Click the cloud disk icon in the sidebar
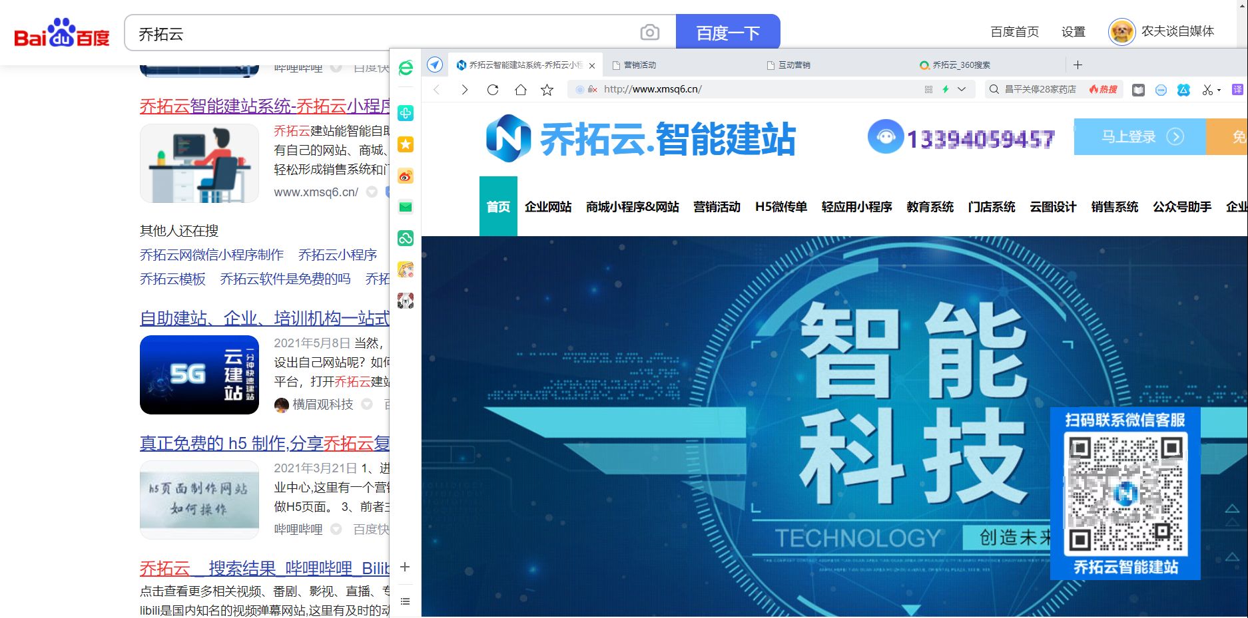The image size is (1248, 618). tap(406, 238)
